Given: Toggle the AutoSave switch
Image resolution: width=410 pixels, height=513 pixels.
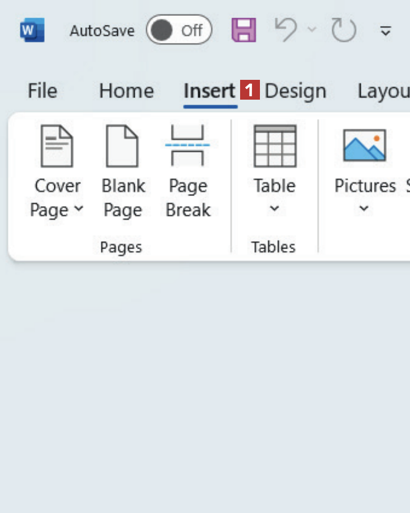Looking at the screenshot, I should click(178, 30).
